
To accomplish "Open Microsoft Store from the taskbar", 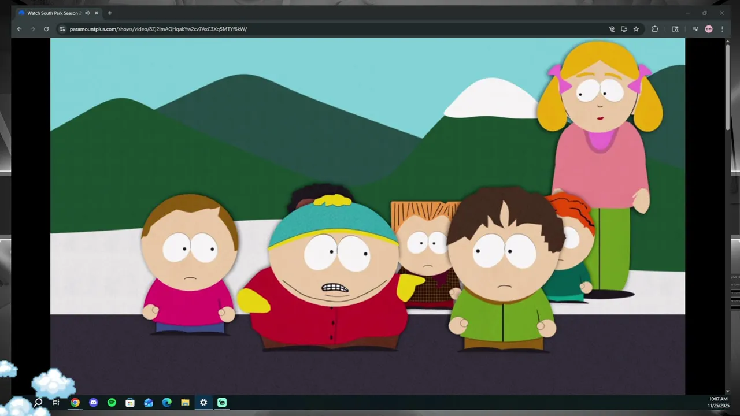I will 130,402.
